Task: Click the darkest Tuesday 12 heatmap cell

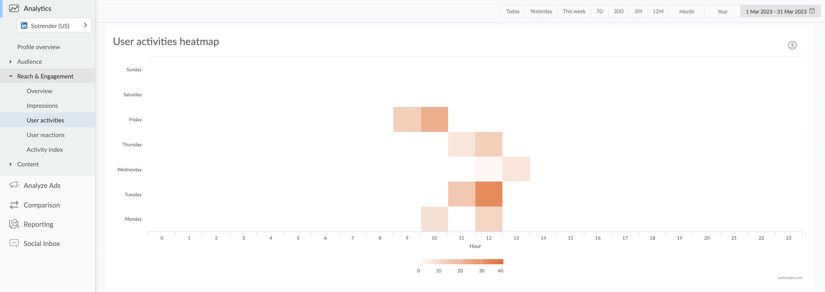Action: click(488, 194)
